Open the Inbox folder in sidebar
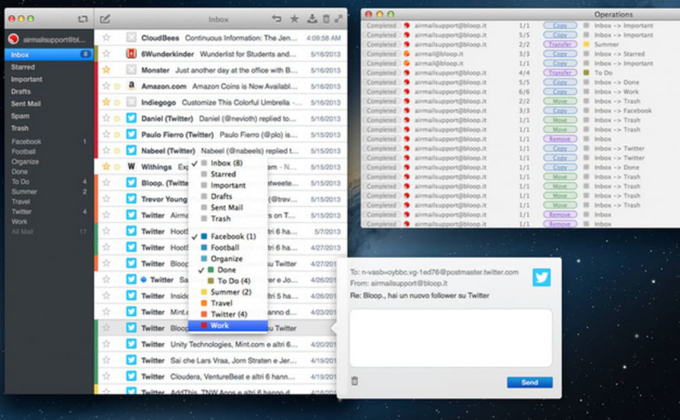680x420 pixels. (49, 55)
